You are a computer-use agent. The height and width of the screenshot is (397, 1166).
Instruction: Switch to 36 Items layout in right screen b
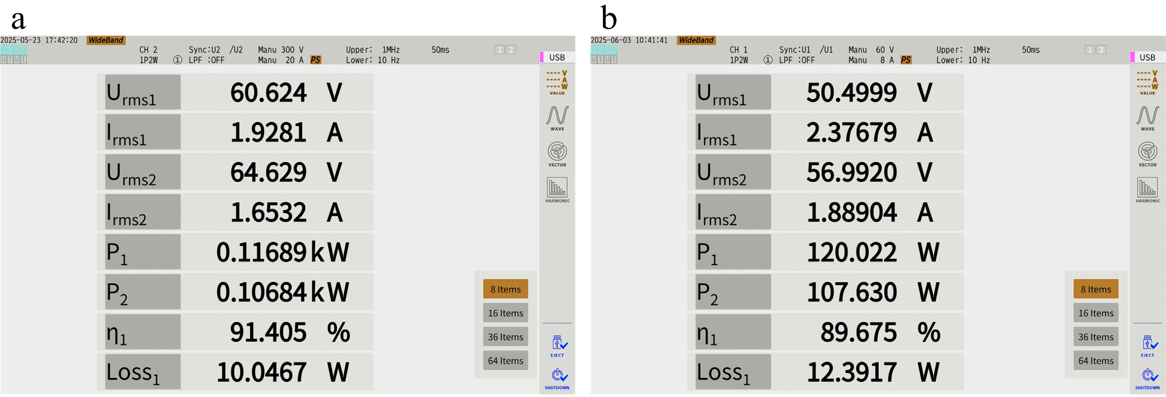(x=1095, y=337)
